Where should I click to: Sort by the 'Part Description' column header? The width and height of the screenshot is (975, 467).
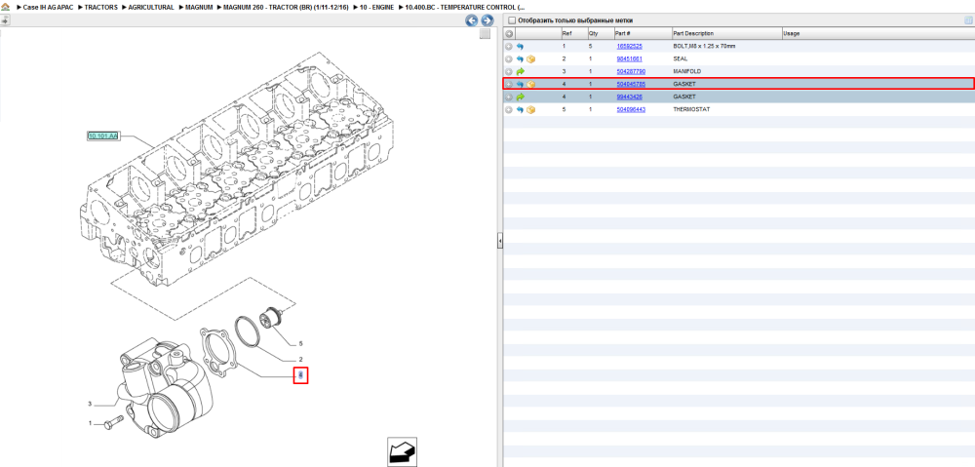click(726, 33)
